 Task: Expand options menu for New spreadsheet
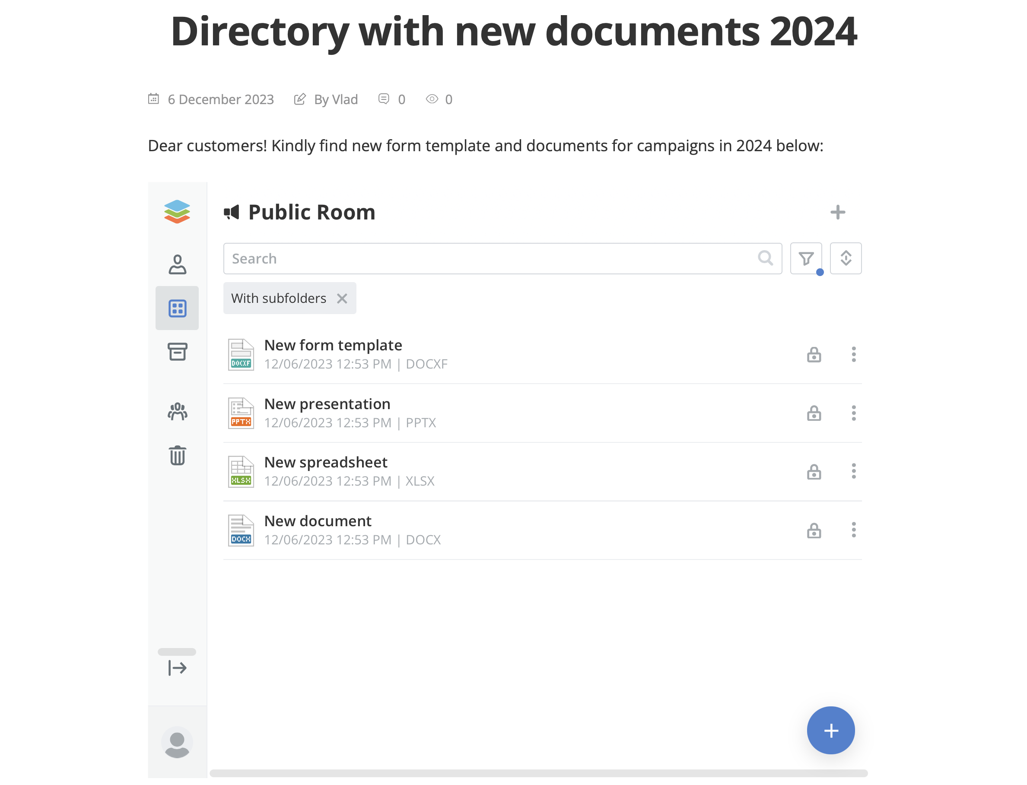tap(854, 471)
